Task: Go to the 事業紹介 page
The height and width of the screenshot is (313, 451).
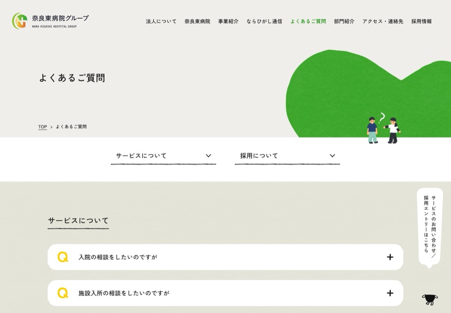Action: [228, 21]
